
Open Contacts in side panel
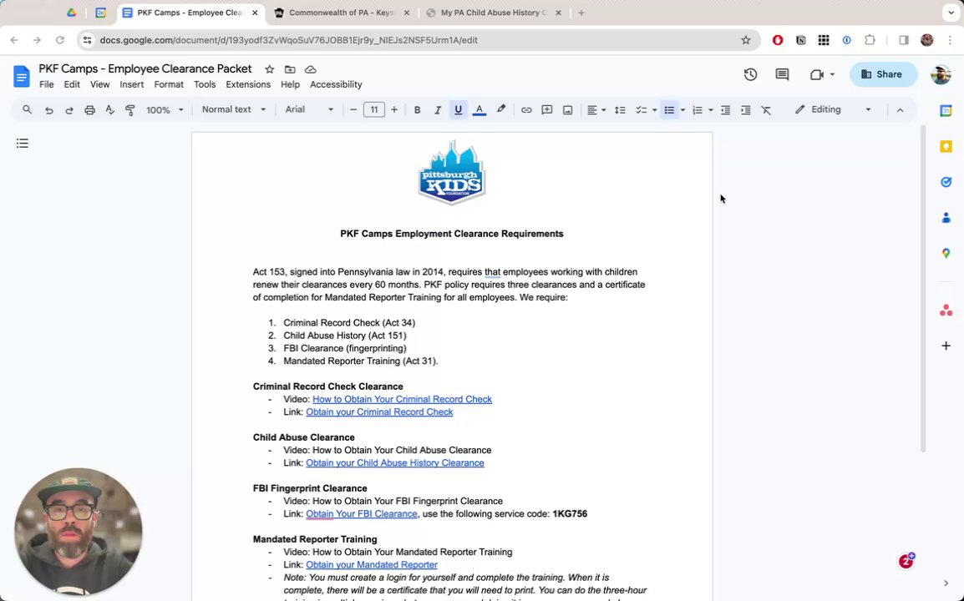(x=946, y=218)
